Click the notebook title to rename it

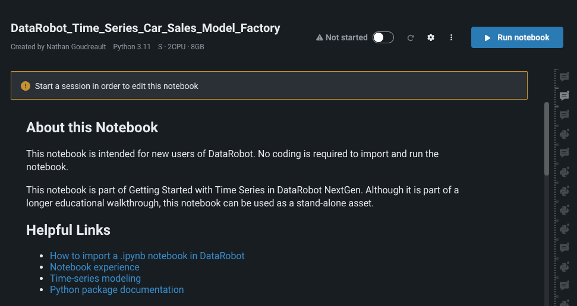pyautogui.click(x=145, y=28)
